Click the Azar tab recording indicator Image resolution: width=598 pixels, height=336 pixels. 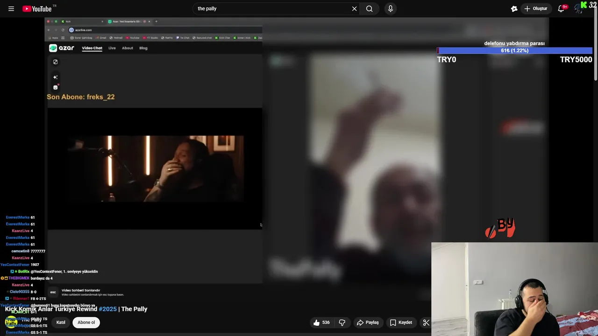click(144, 21)
